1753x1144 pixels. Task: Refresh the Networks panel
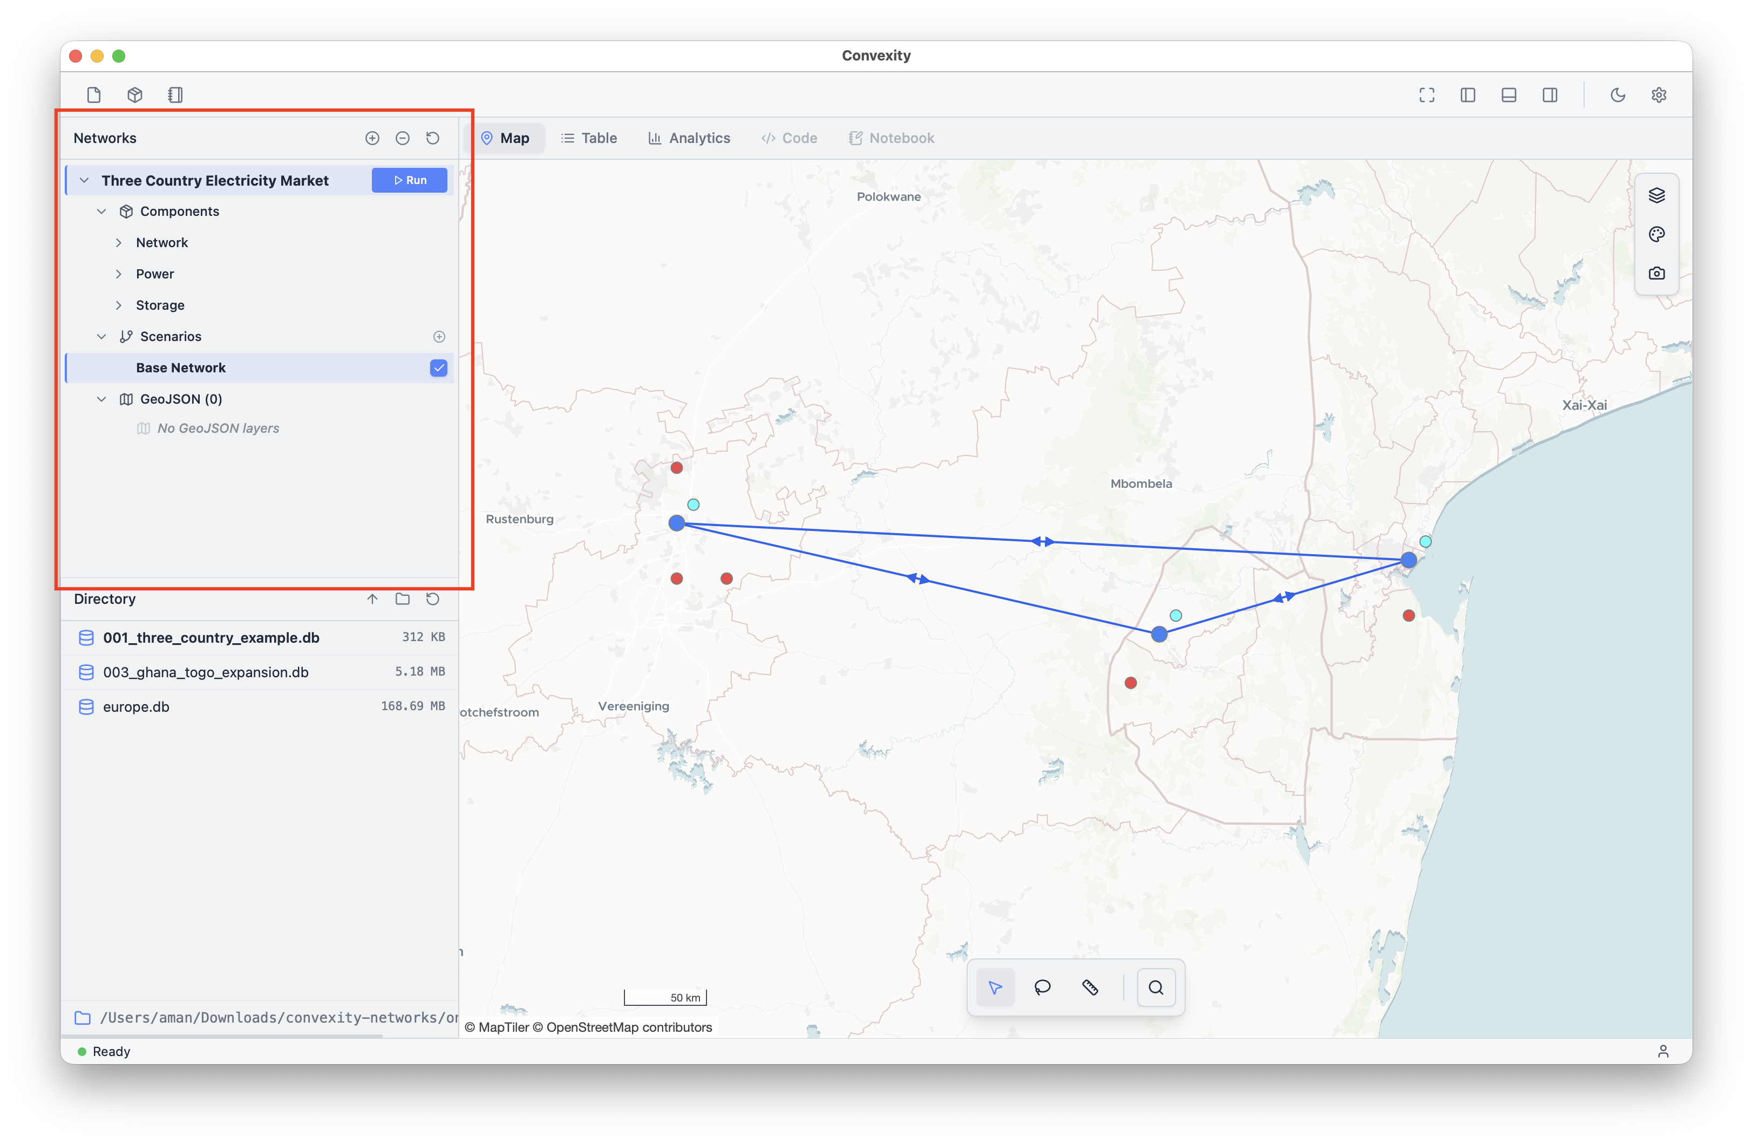(433, 138)
